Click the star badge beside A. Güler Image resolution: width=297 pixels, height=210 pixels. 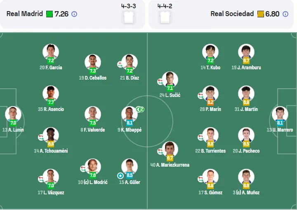click(x=120, y=176)
